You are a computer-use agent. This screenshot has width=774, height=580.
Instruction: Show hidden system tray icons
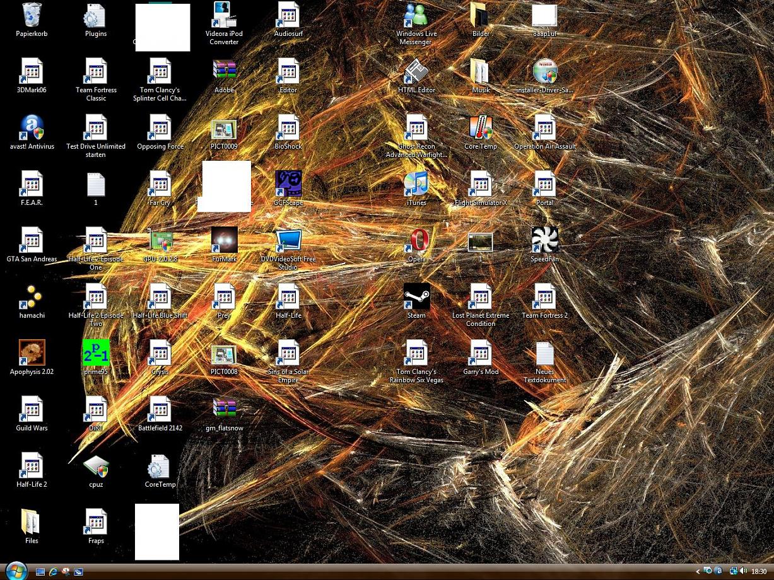[698, 572]
